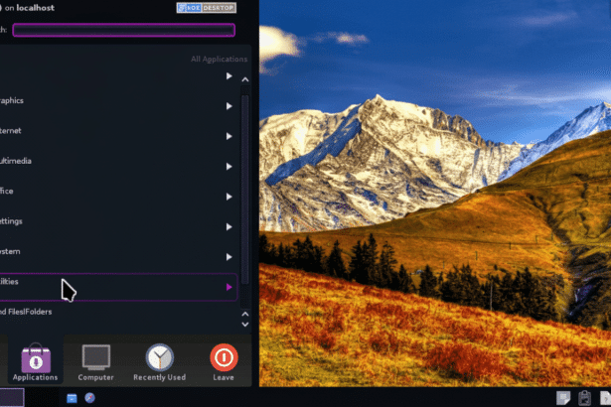Open the sticky notes tray icon
This screenshot has height=407, width=611.
[563, 398]
